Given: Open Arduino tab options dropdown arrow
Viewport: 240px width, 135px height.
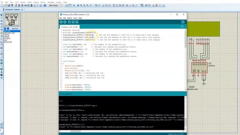Looking at the screenshot, I should (182, 27).
